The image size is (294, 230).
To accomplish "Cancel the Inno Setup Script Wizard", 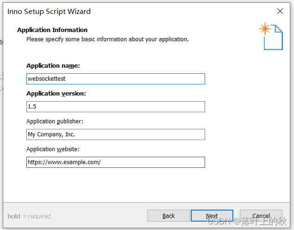I will (261, 216).
